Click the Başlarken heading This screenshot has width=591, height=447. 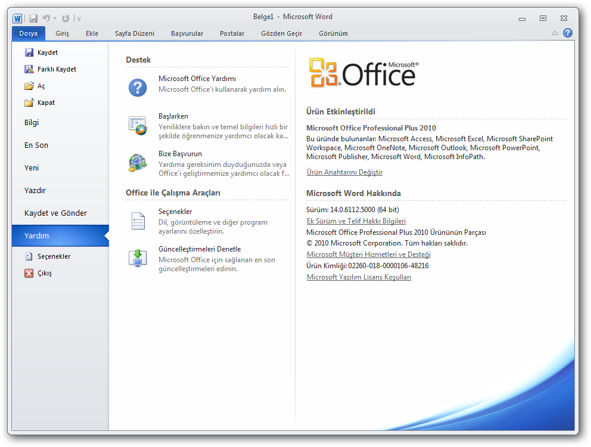click(173, 116)
